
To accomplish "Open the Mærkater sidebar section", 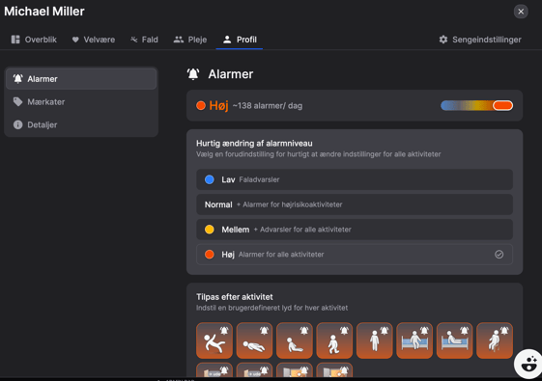I will coord(81,102).
